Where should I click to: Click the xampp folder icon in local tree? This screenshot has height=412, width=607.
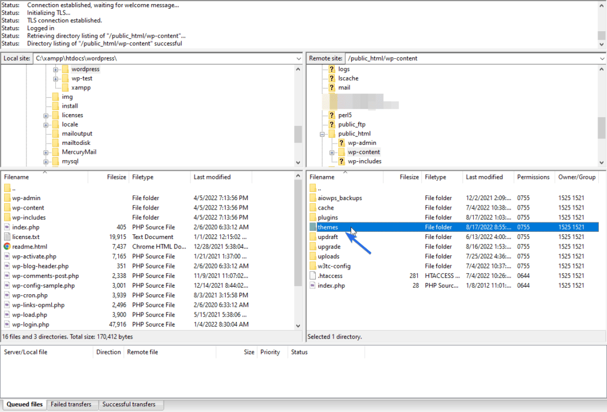pyautogui.click(x=65, y=88)
